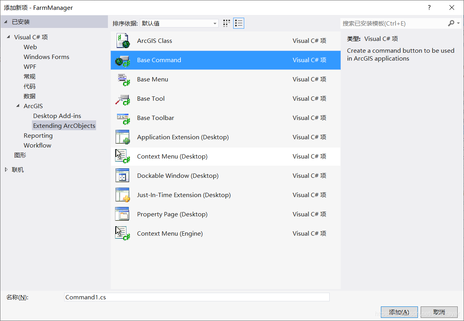This screenshot has height=321, width=464.
Task: Select the Dockable Window (Desktop) name
Action: point(178,175)
